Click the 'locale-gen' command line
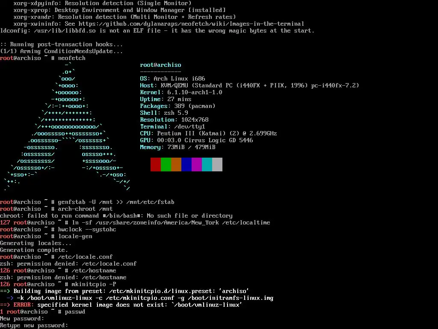This screenshot has width=438, height=329. (46, 236)
